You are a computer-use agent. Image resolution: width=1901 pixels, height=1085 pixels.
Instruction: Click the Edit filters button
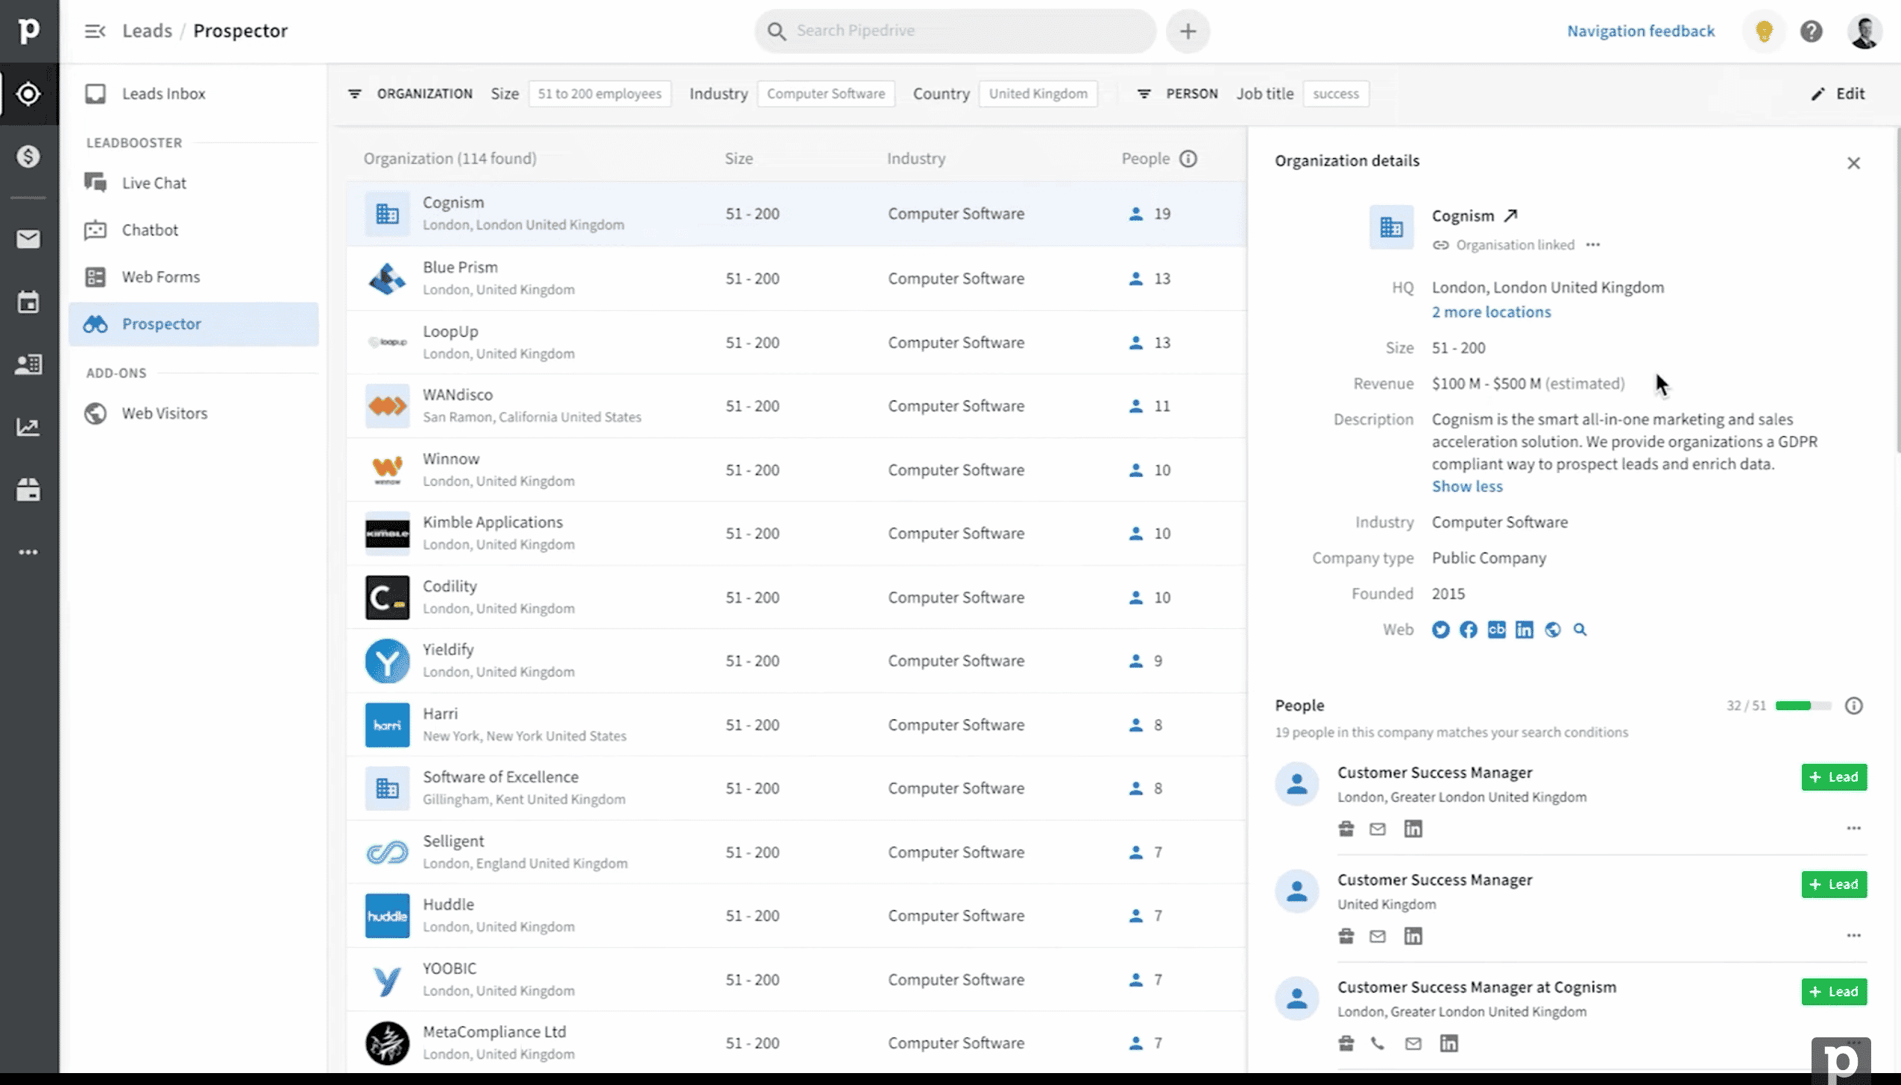click(x=1838, y=94)
